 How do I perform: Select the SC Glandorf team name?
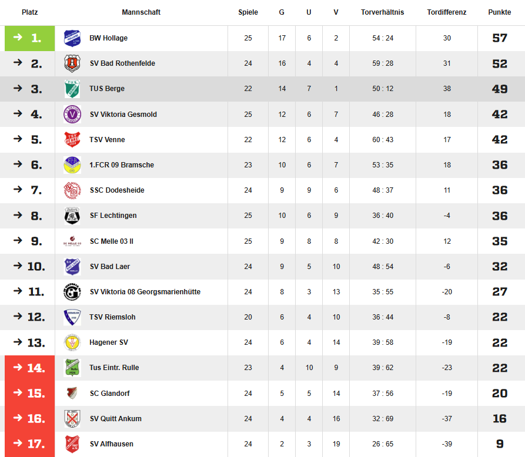pos(110,393)
